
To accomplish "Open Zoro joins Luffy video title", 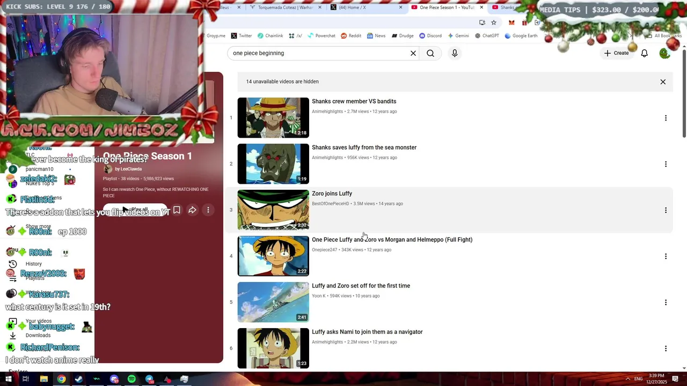I will coord(332,194).
